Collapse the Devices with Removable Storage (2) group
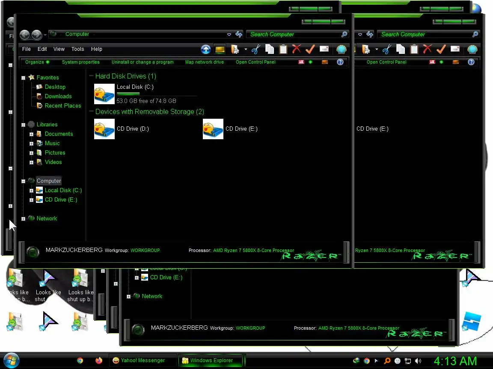The width and height of the screenshot is (493, 369). (x=91, y=111)
